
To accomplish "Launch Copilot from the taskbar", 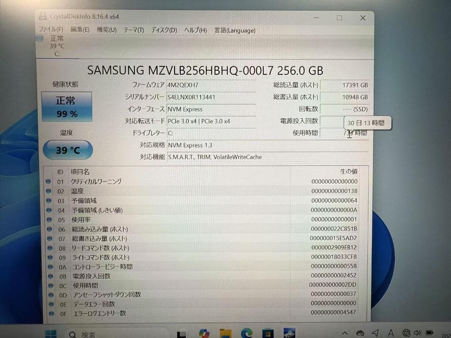I will (x=204, y=333).
